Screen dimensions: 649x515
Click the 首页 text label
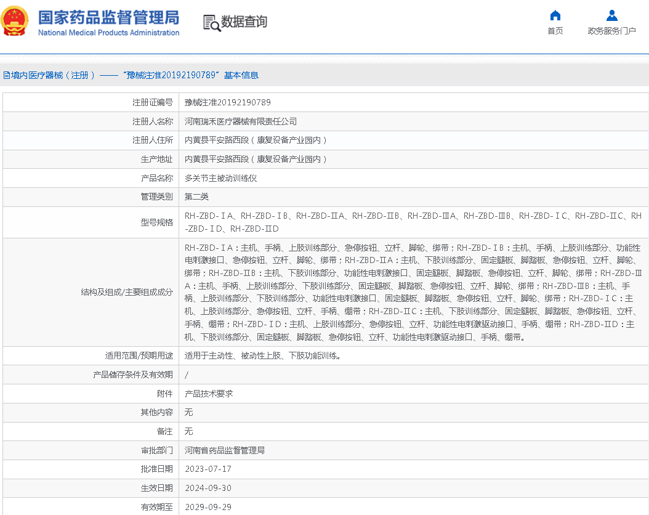pyautogui.click(x=555, y=30)
